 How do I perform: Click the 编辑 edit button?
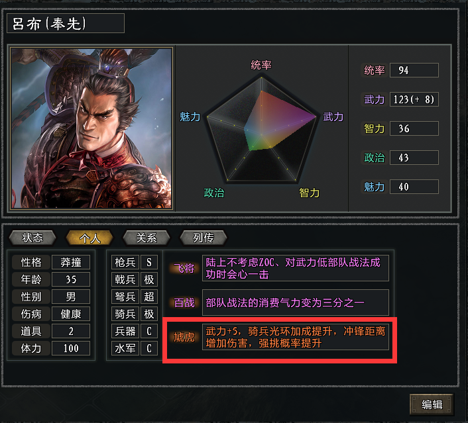click(x=432, y=404)
